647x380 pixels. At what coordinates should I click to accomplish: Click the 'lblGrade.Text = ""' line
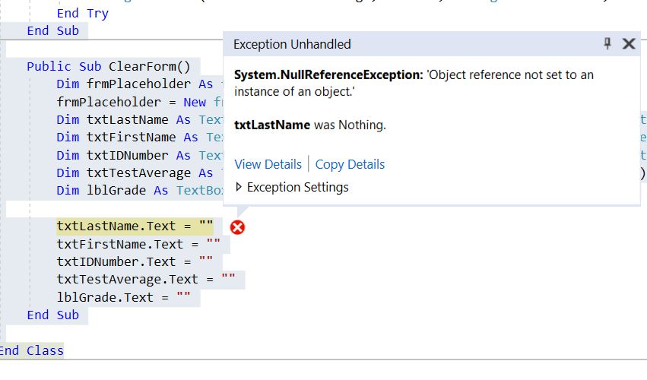(124, 297)
